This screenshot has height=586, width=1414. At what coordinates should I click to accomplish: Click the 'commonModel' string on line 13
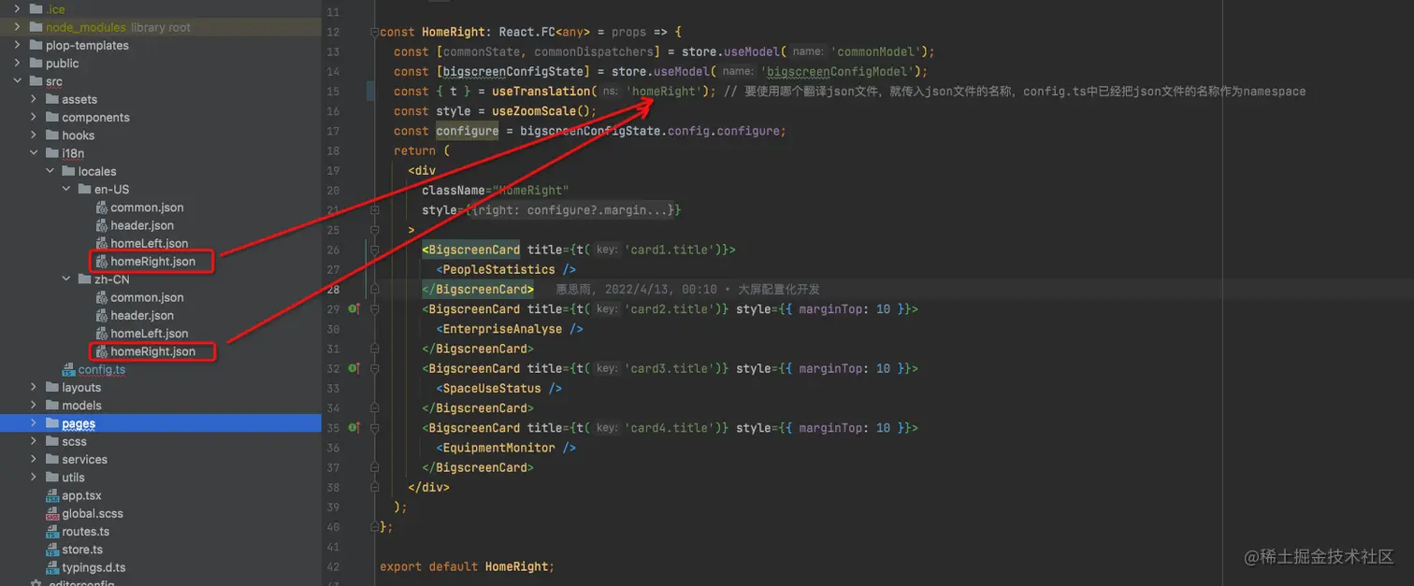coord(875,51)
